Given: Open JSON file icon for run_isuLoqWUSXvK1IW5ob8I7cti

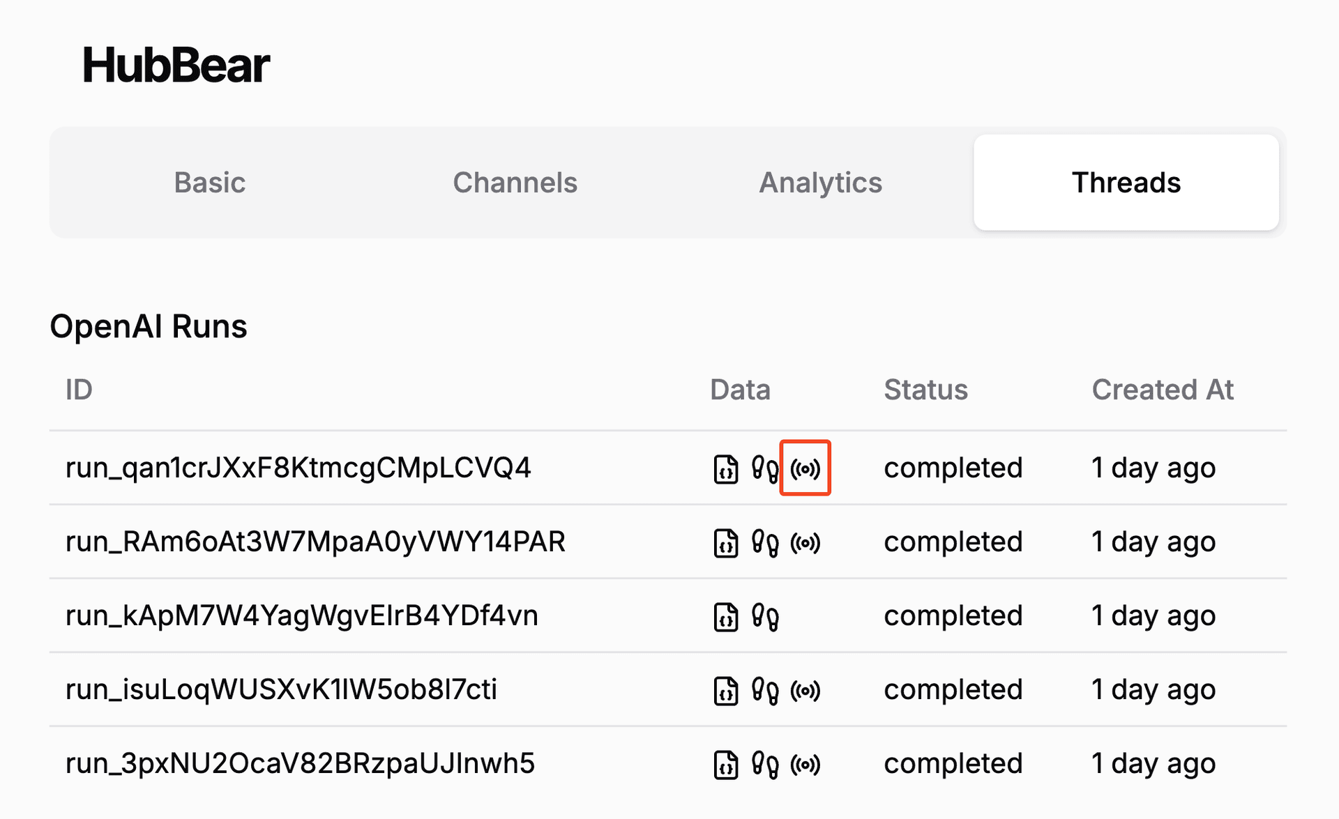Looking at the screenshot, I should [725, 690].
